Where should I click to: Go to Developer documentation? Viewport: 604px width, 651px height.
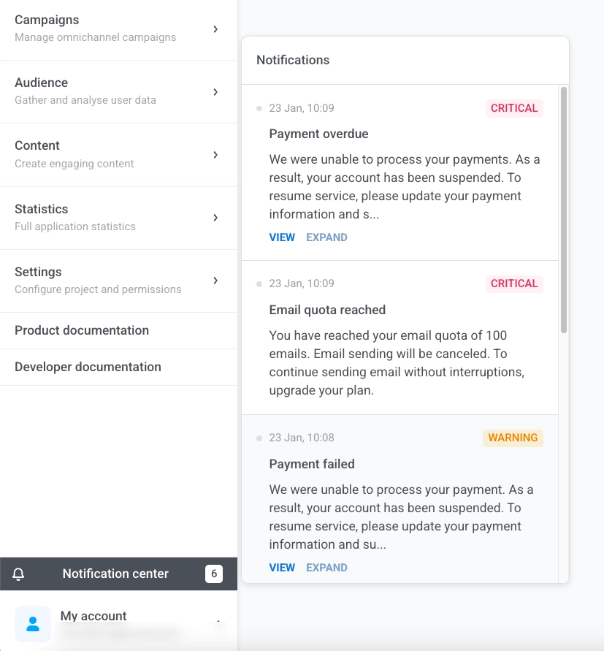pos(88,367)
